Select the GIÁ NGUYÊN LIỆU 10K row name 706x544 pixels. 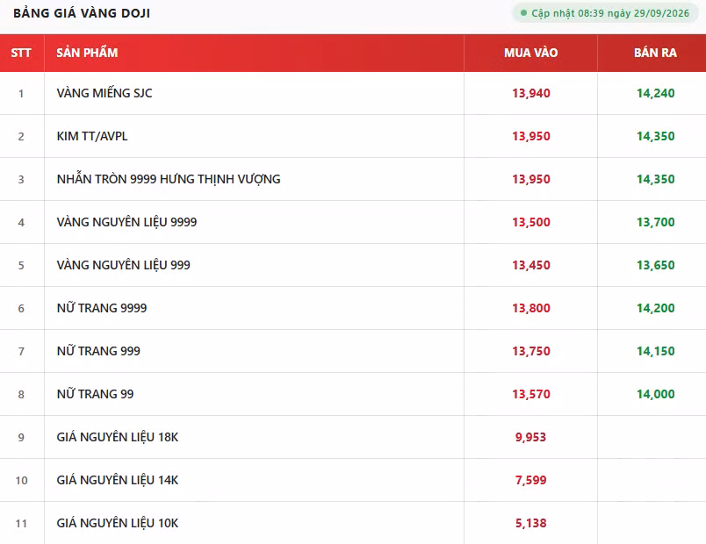tap(118, 523)
